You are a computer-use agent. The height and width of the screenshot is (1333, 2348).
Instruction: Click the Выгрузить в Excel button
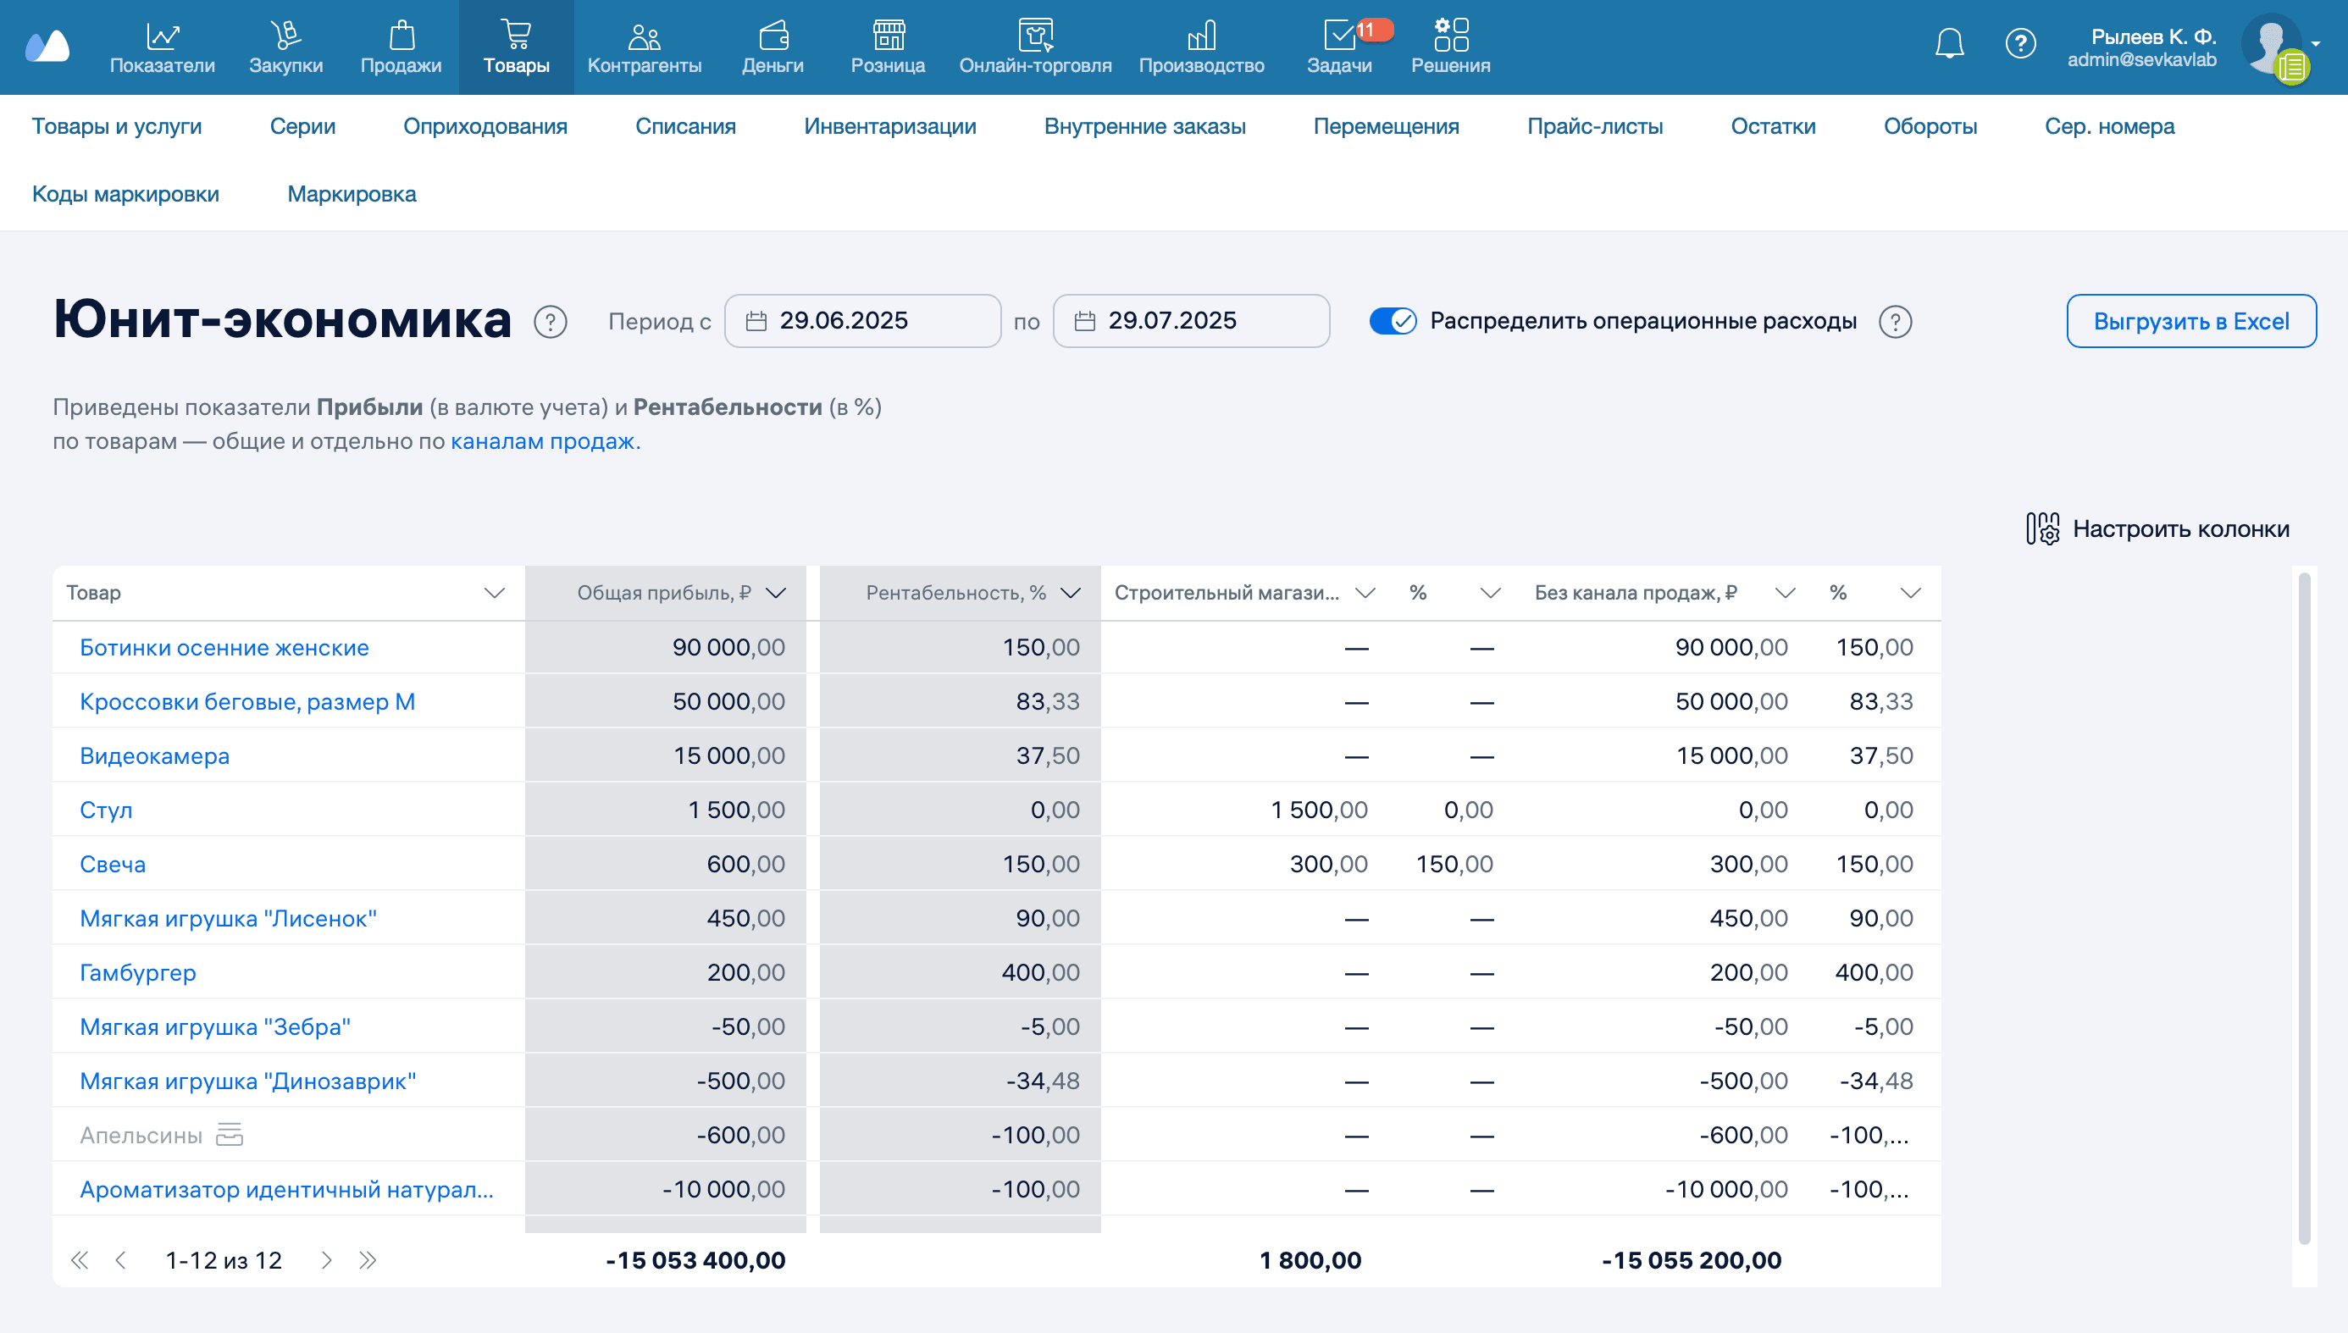(2190, 321)
